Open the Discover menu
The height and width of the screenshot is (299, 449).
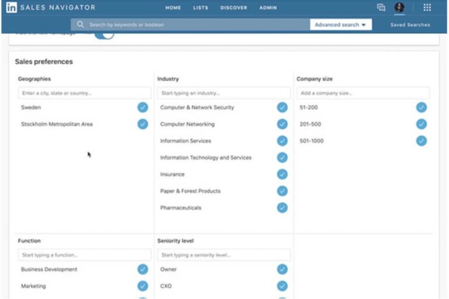coord(234,8)
